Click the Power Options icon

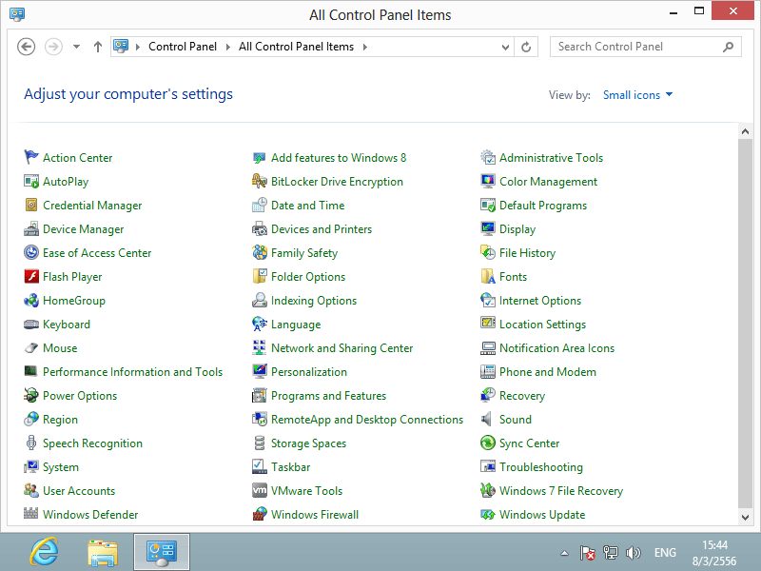pyautogui.click(x=31, y=395)
